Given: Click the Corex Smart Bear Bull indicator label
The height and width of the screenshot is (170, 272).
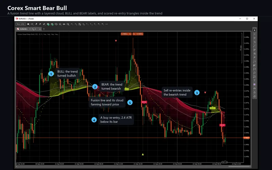Looking at the screenshot, I should pos(38,34).
